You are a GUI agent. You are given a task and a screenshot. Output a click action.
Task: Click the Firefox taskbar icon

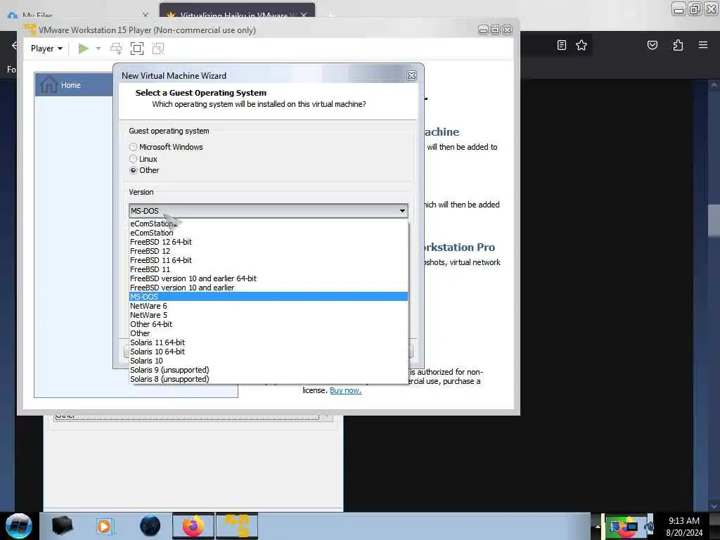point(193,526)
